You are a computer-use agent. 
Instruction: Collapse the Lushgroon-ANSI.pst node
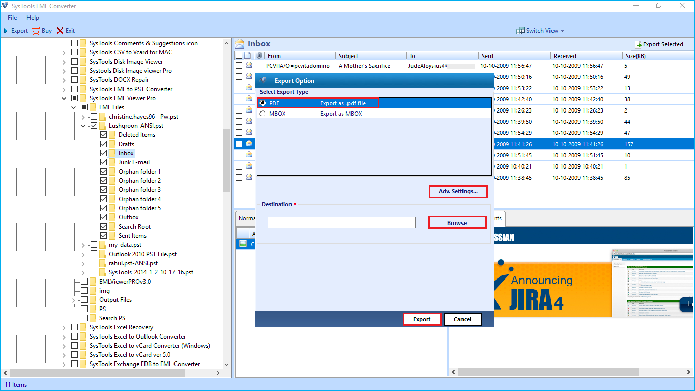(83, 126)
